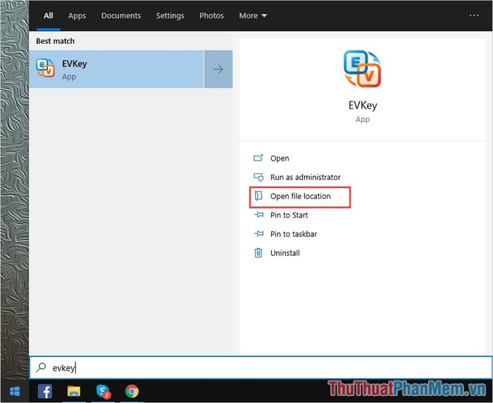This screenshot has height=403, width=493.
Task: Click the Windows Start button
Action: [x=14, y=391]
